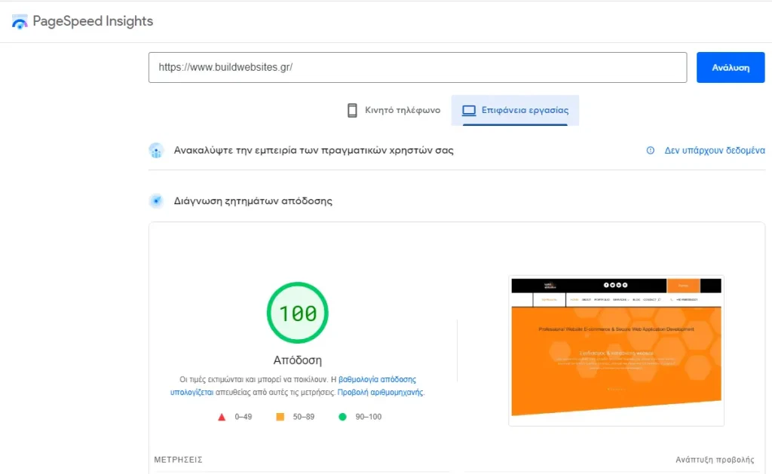The image size is (772, 474).
Task: Click the red triangle 0–49 legend icon
Action: tap(222, 417)
